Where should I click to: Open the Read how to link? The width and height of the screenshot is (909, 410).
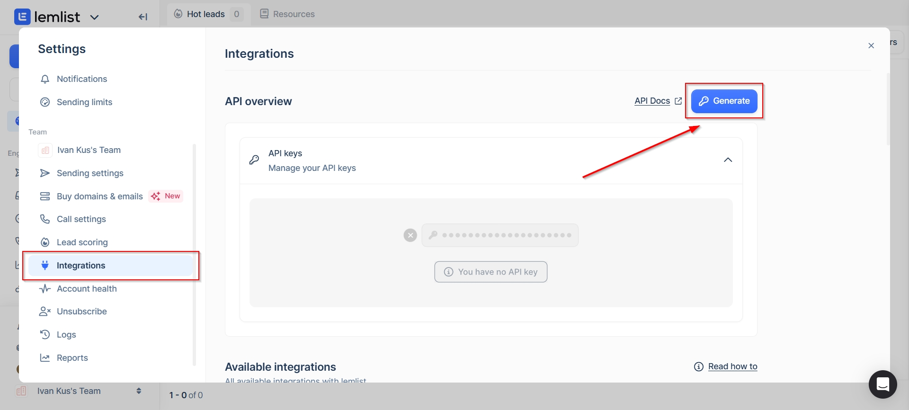pos(732,366)
